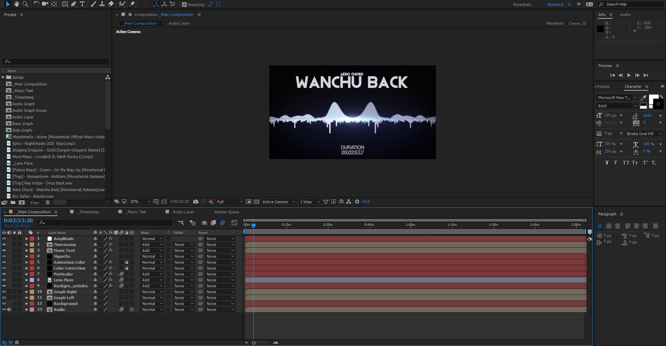
Task: Hide the Background layer
Action: pos(4,304)
